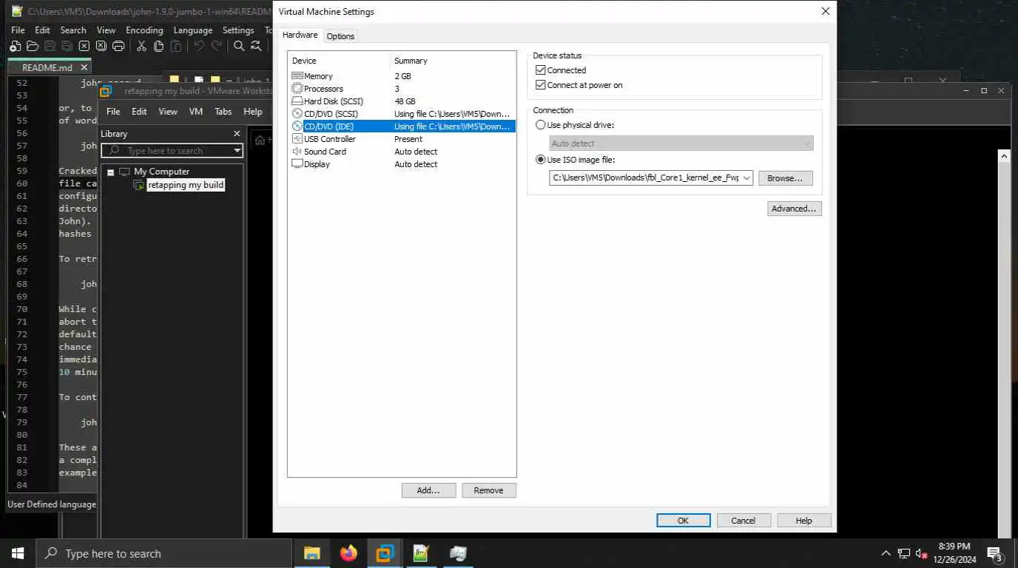
Task: Confirm settings with OK button
Action: (684, 521)
